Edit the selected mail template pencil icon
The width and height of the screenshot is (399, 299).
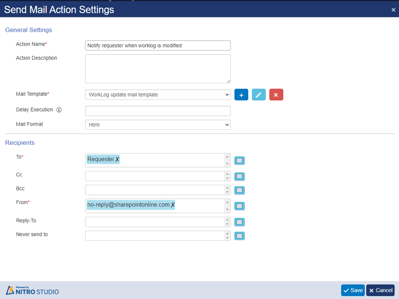pos(259,95)
